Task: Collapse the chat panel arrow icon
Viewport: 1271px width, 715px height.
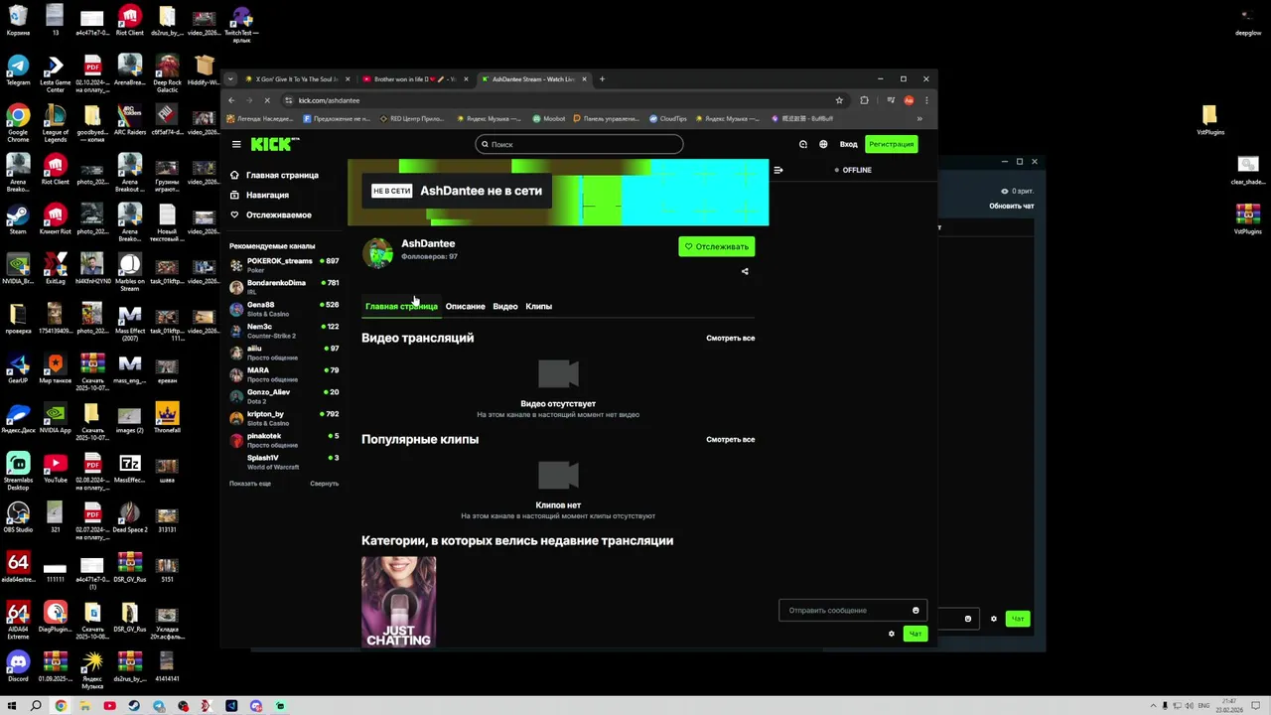Action: click(778, 170)
